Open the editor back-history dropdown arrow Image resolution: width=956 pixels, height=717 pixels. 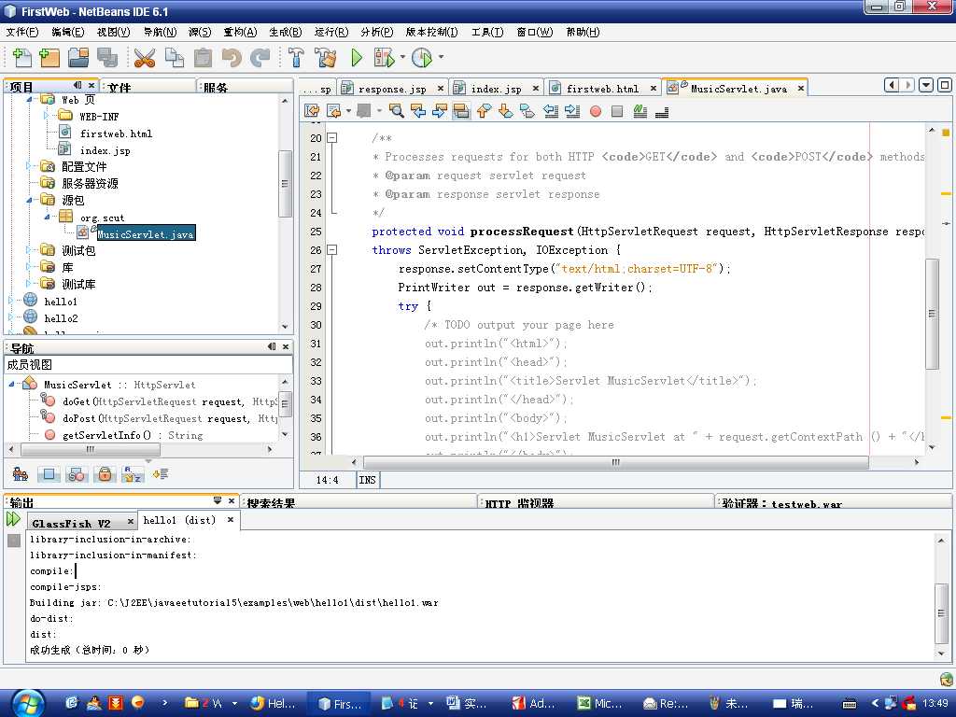[348, 111]
